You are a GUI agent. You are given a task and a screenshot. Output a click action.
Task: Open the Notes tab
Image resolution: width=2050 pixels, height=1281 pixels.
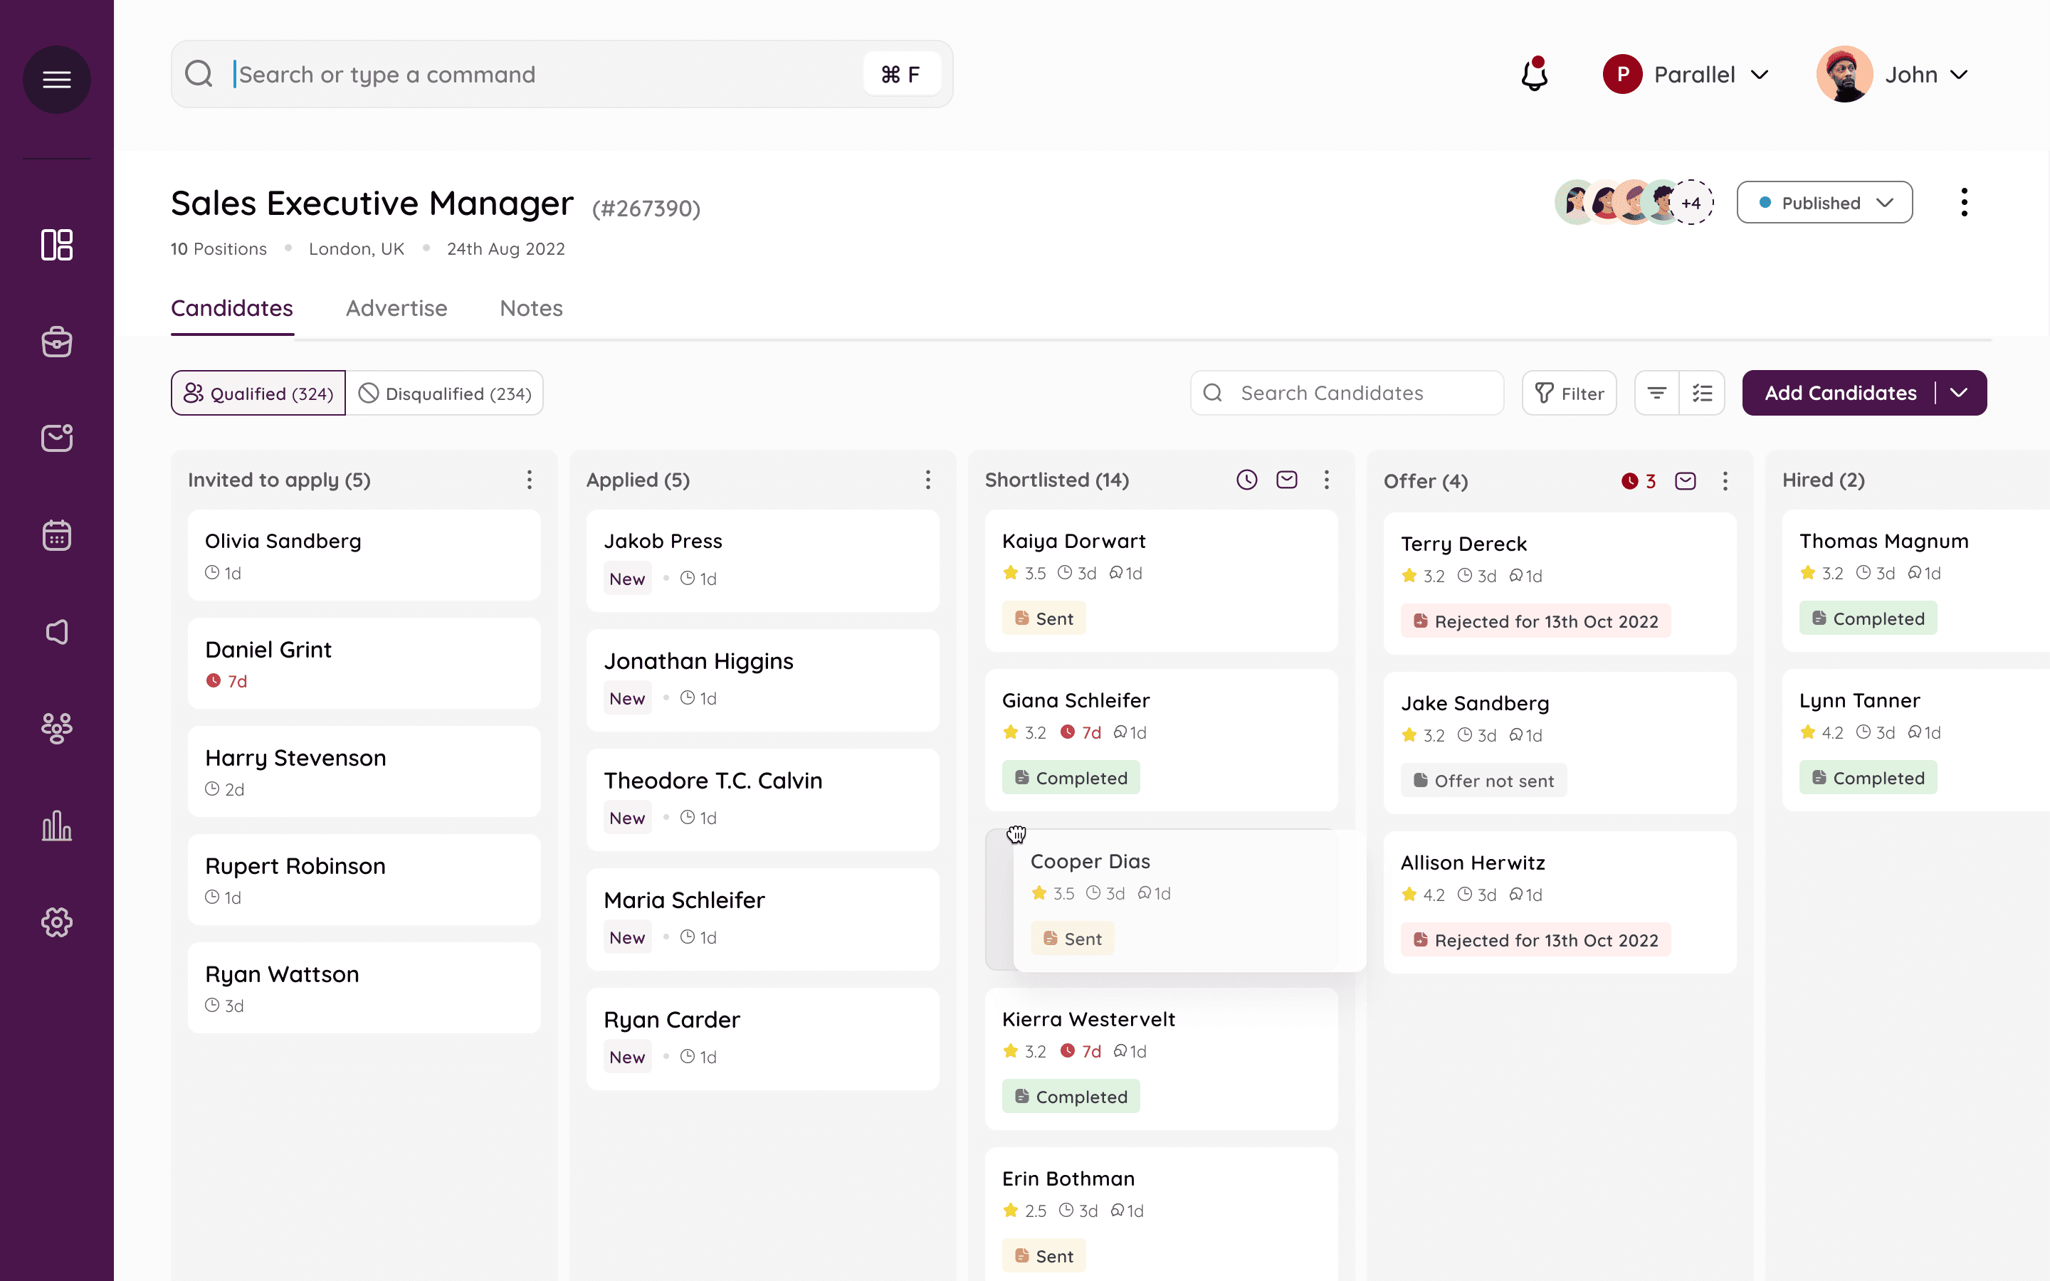point(531,308)
